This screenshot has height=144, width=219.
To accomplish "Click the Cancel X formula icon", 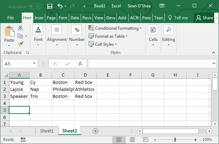I will [x=55, y=64].
